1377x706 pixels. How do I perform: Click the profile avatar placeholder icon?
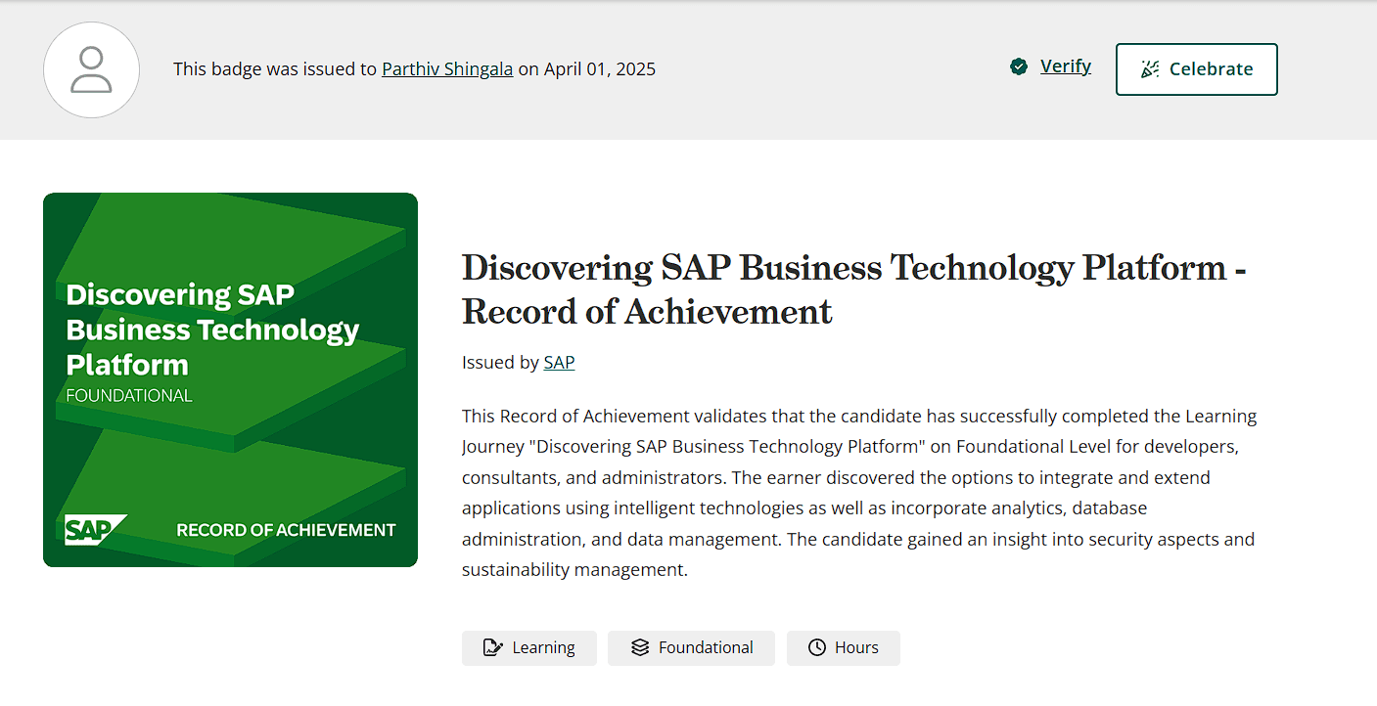pos(91,69)
